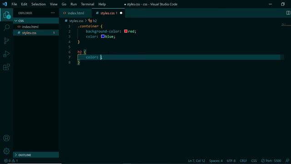Viewport: 291px width, 164px height.
Task: Open the View menu
Action: (54, 4)
